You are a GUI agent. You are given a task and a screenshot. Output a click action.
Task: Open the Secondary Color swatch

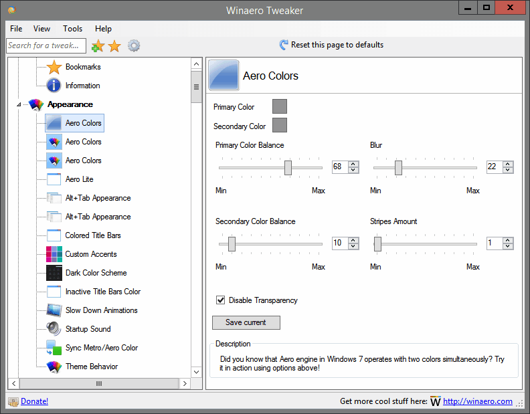tap(280, 125)
